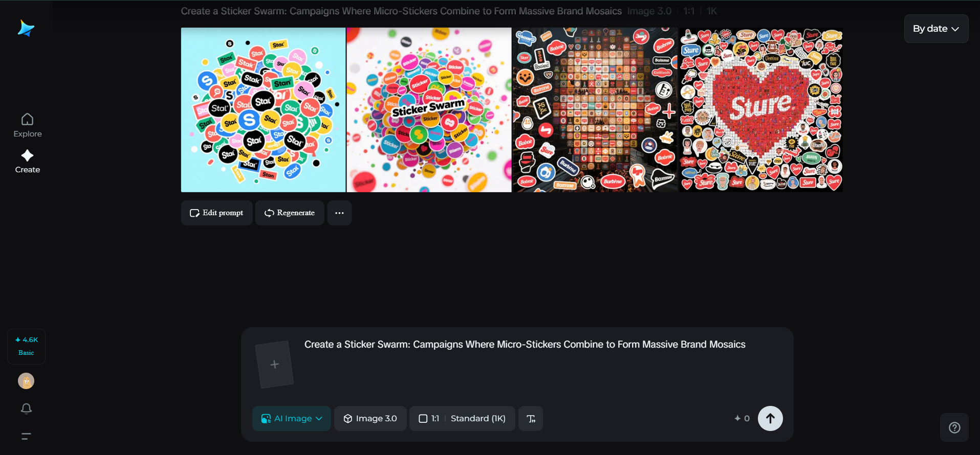Submit prompt with the up arrow button
The height and width of the screenshot is (455, 980).
[x=770, y=419]
